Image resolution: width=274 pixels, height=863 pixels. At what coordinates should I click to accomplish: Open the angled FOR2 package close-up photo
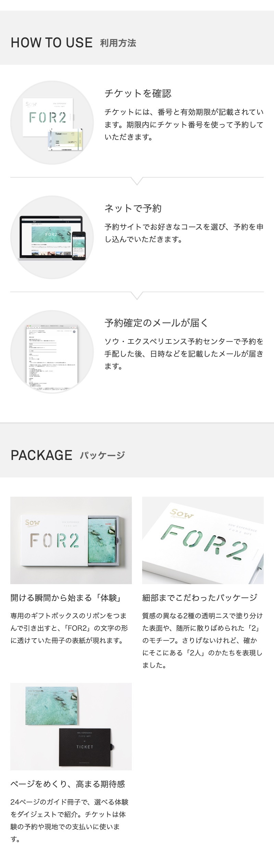tap(203, 540)
